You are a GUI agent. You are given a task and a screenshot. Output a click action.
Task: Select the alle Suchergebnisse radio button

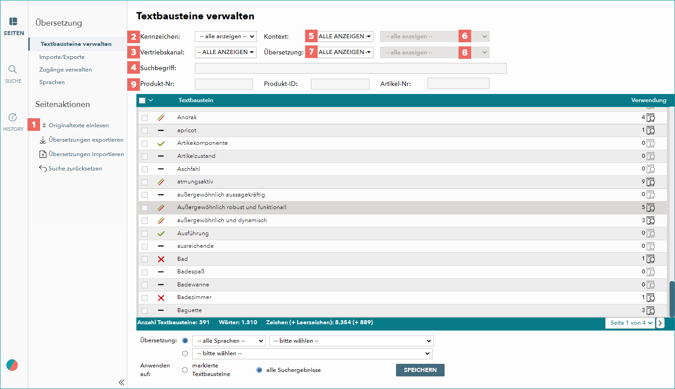(259, 370)
